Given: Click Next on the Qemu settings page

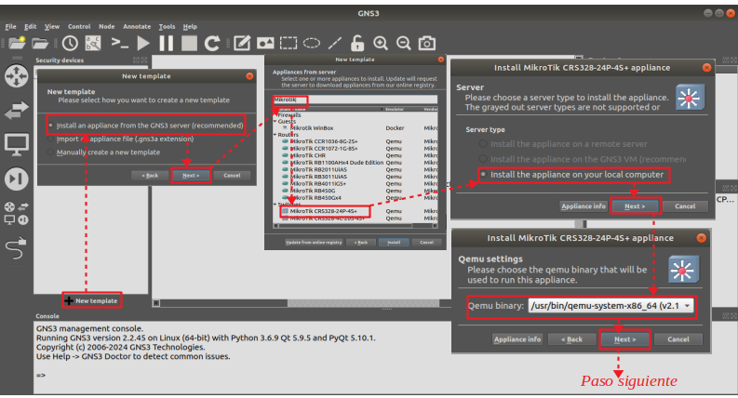Looking at the screenshot, I should [625, 339].
